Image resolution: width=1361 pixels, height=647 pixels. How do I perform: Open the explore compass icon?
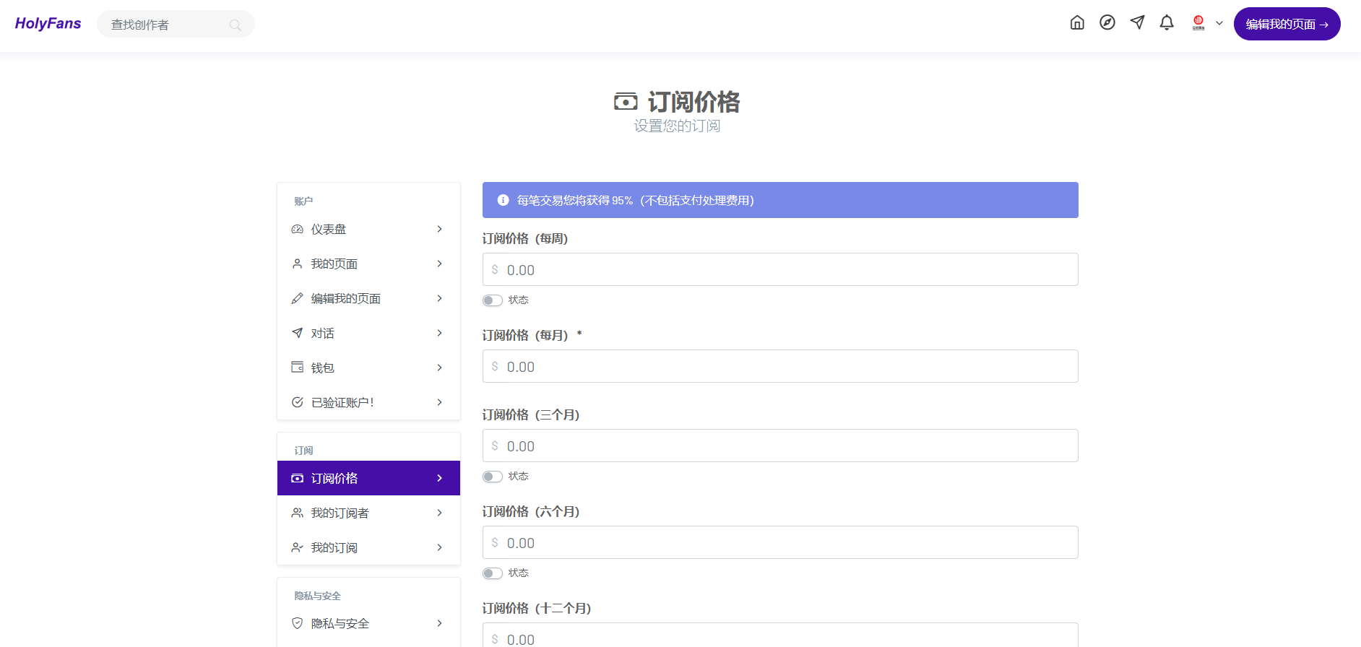(x=1107, y=23)
